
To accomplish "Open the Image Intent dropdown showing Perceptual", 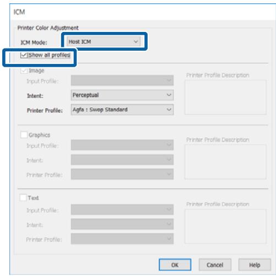I will click(x=122, y=95).
